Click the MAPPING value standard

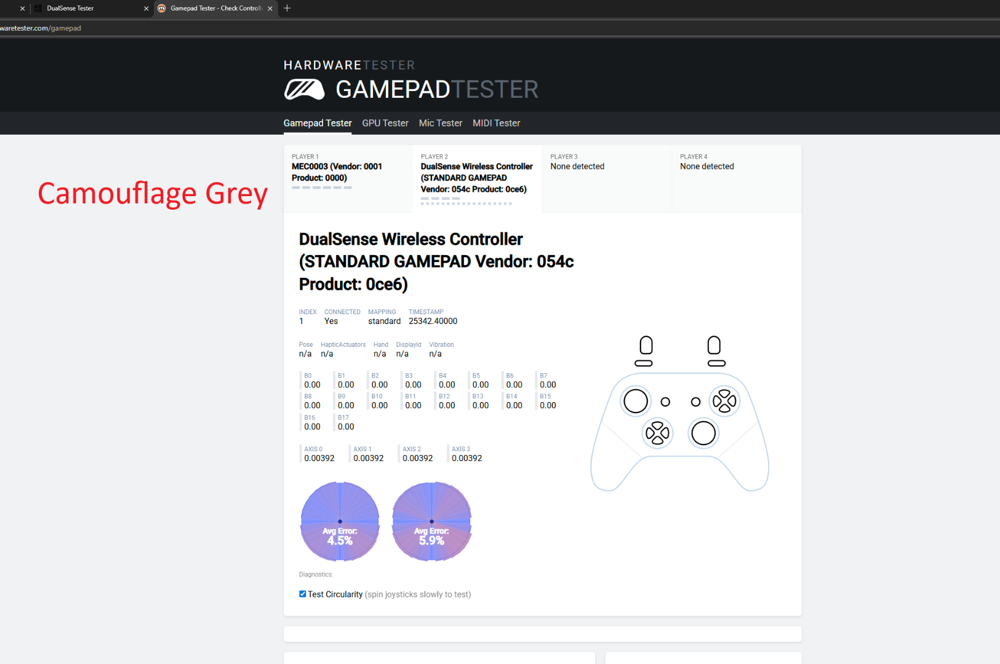click(385, 322)
